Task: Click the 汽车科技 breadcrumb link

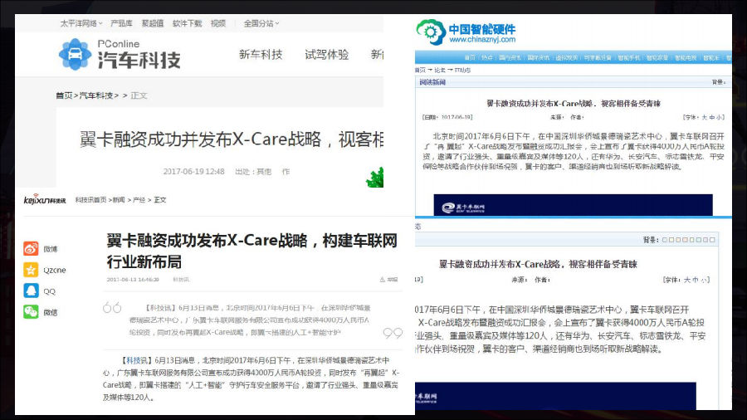Action: (x=98, y=95)
